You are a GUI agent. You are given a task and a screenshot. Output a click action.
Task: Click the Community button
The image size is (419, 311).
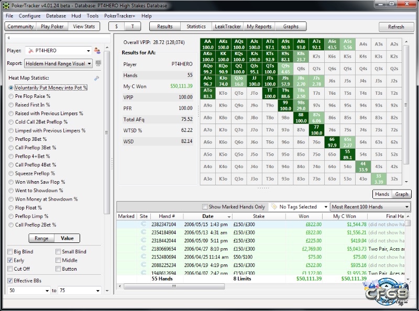(20, 27)
